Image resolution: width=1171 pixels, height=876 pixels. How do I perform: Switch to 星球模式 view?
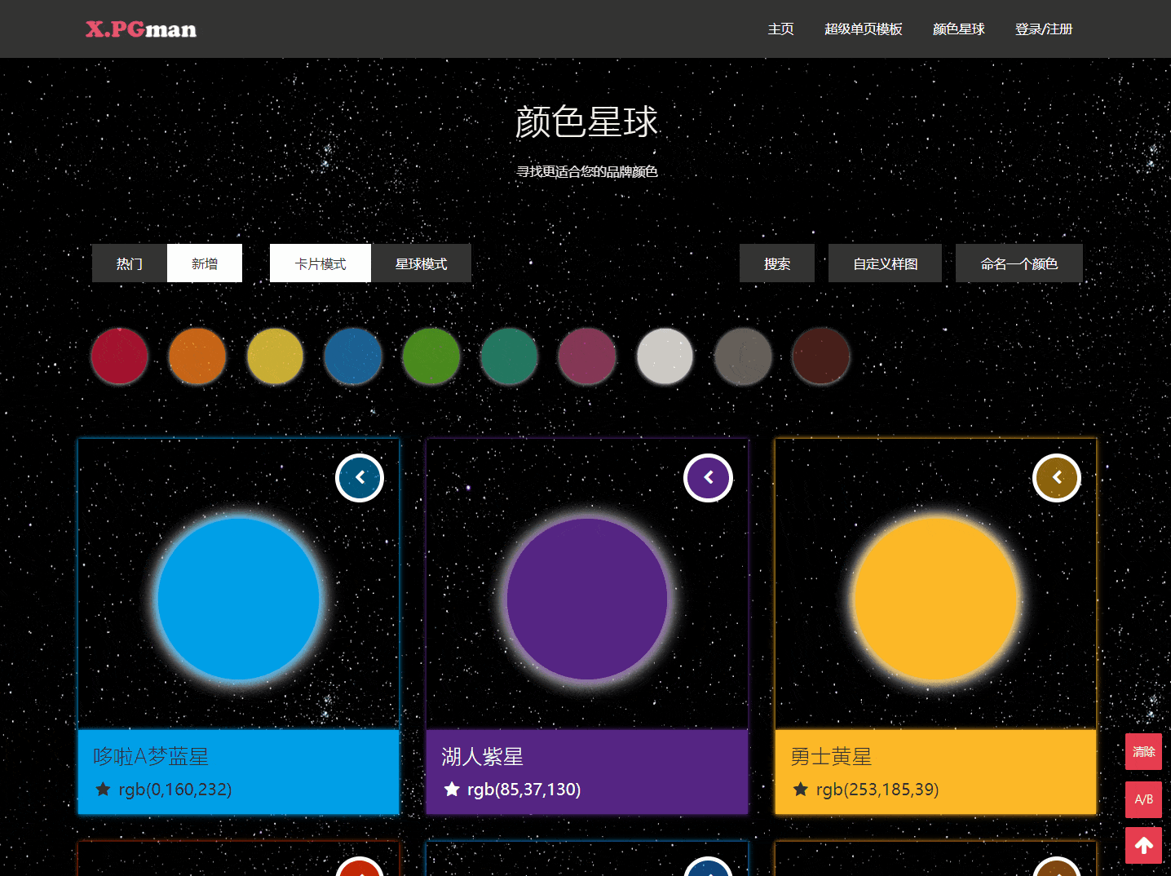[x=421, y=263]
